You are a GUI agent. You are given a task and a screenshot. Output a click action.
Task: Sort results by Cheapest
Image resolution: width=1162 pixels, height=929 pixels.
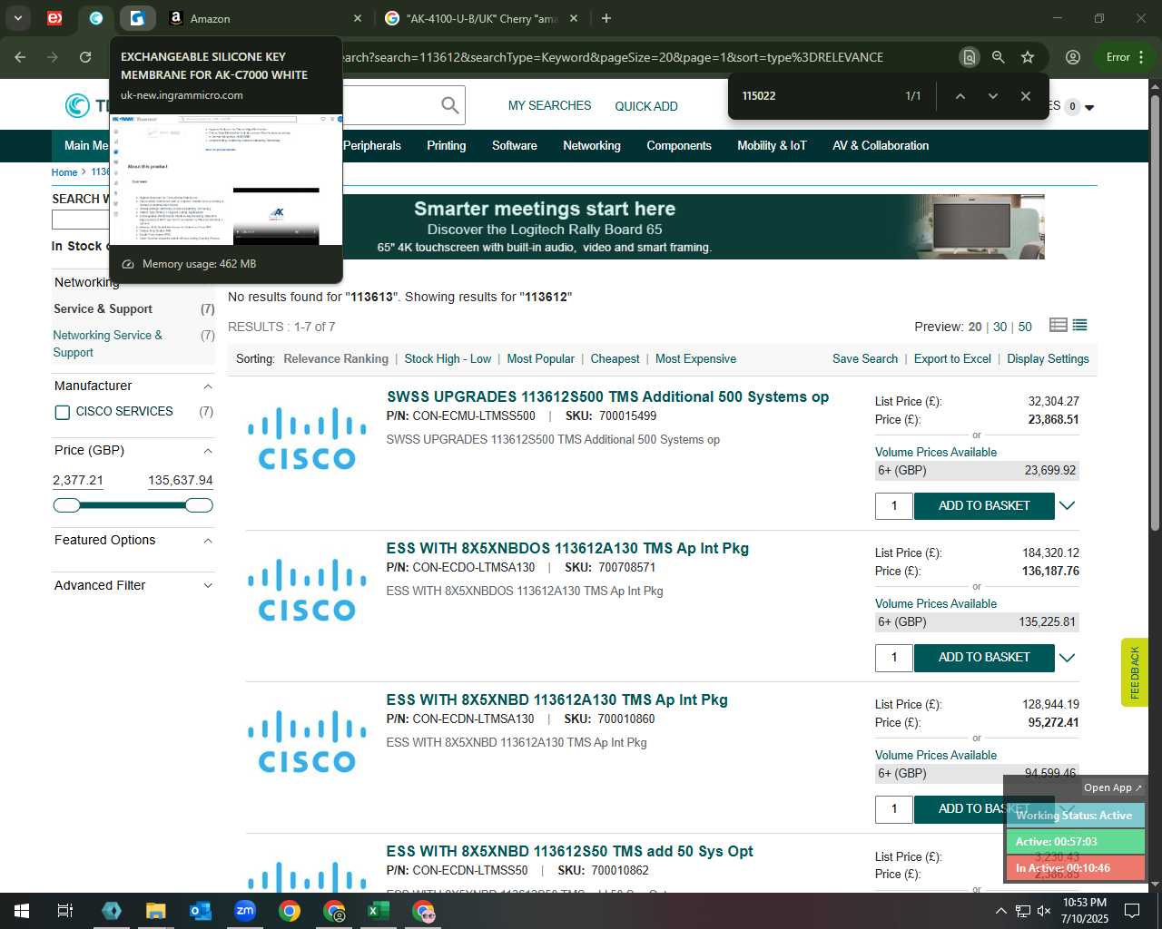[615, 359]
